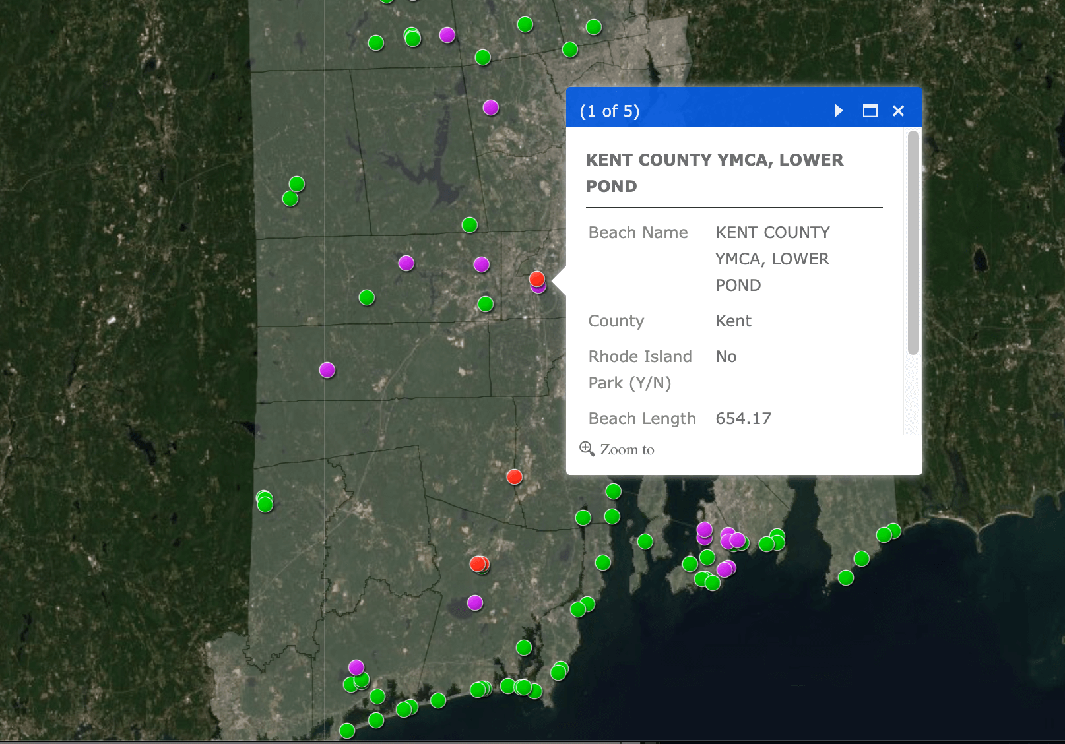Click the popup's vertical scrollbar
This screenshot has height=744, width=1065.
913,243
